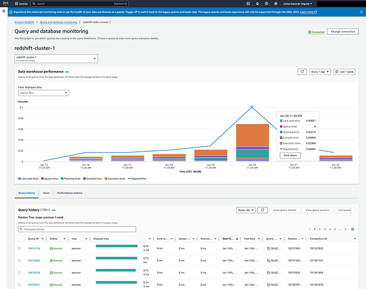Open the Choose filter dropdown
The height and width of the screenshot is (289, 366).
coord(43,92)
